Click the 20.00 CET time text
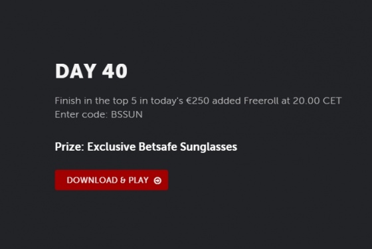 click(x=318, y=101)
